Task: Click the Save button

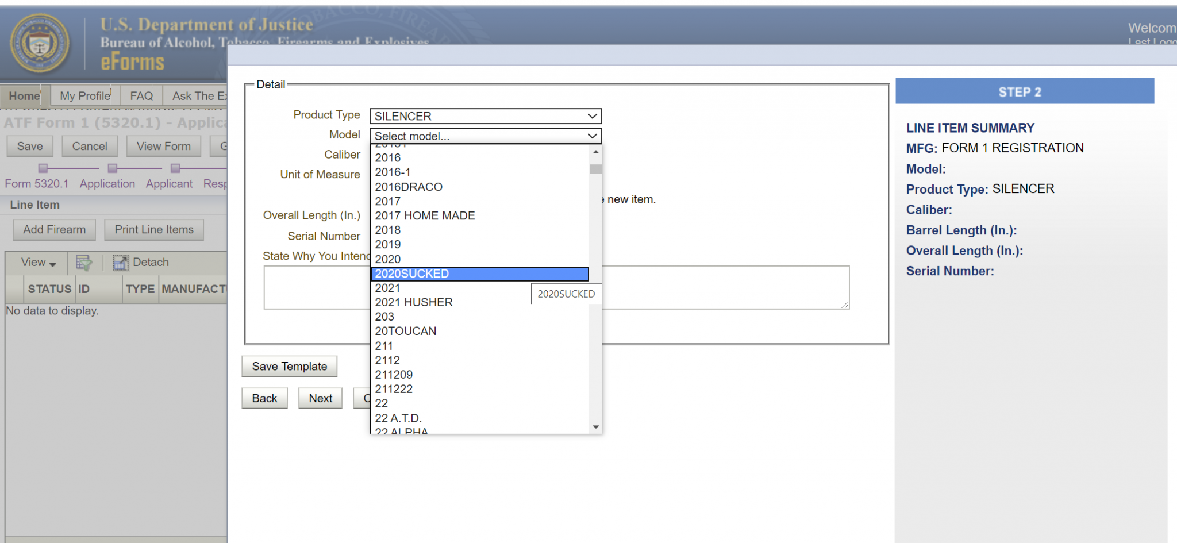Action: [x=30, y=147]
